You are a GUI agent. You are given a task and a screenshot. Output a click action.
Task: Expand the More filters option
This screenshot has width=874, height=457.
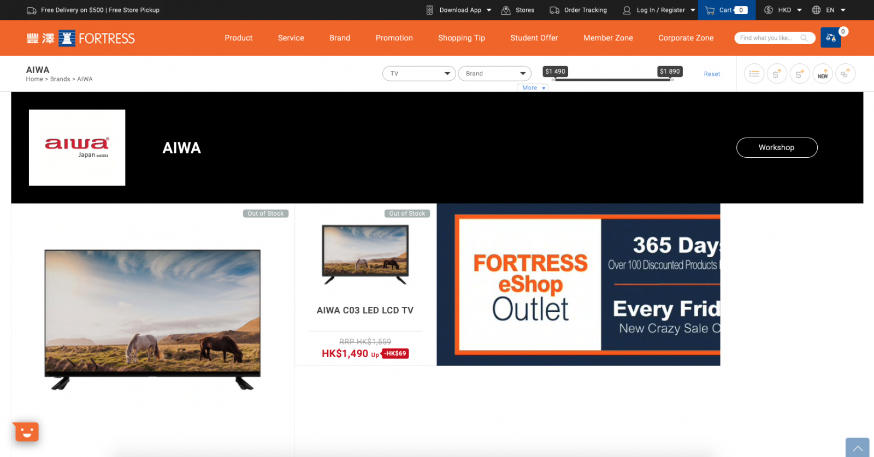(533, 88)
